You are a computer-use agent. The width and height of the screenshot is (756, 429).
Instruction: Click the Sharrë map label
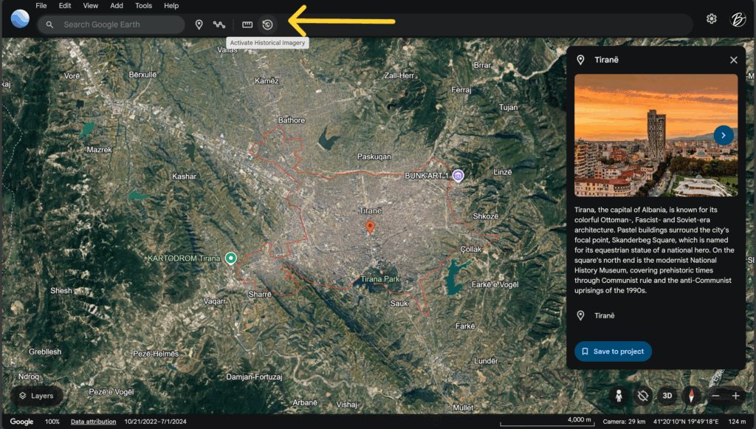pos(260,295)
